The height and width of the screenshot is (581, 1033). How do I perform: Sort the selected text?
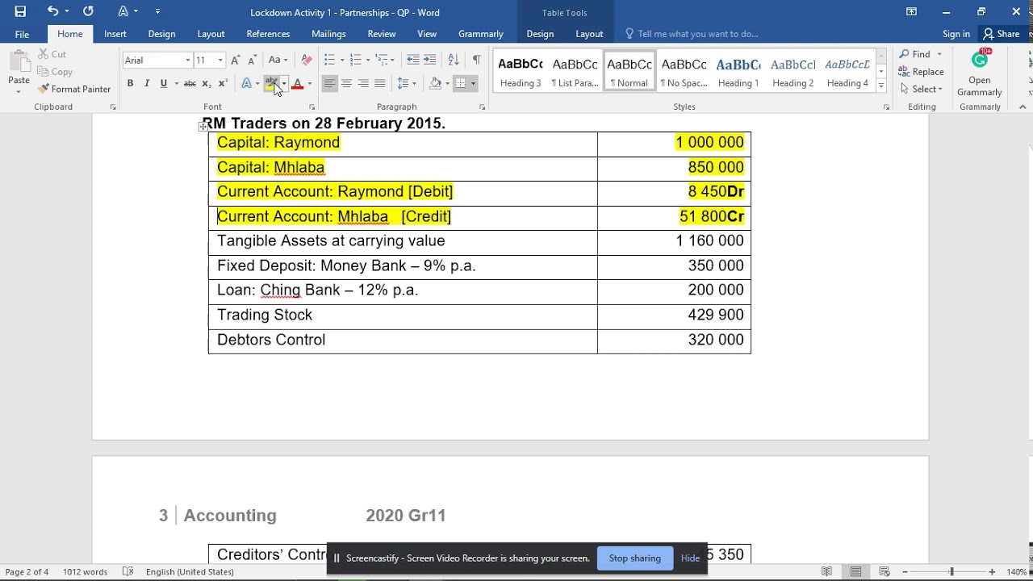coord(454,60)
